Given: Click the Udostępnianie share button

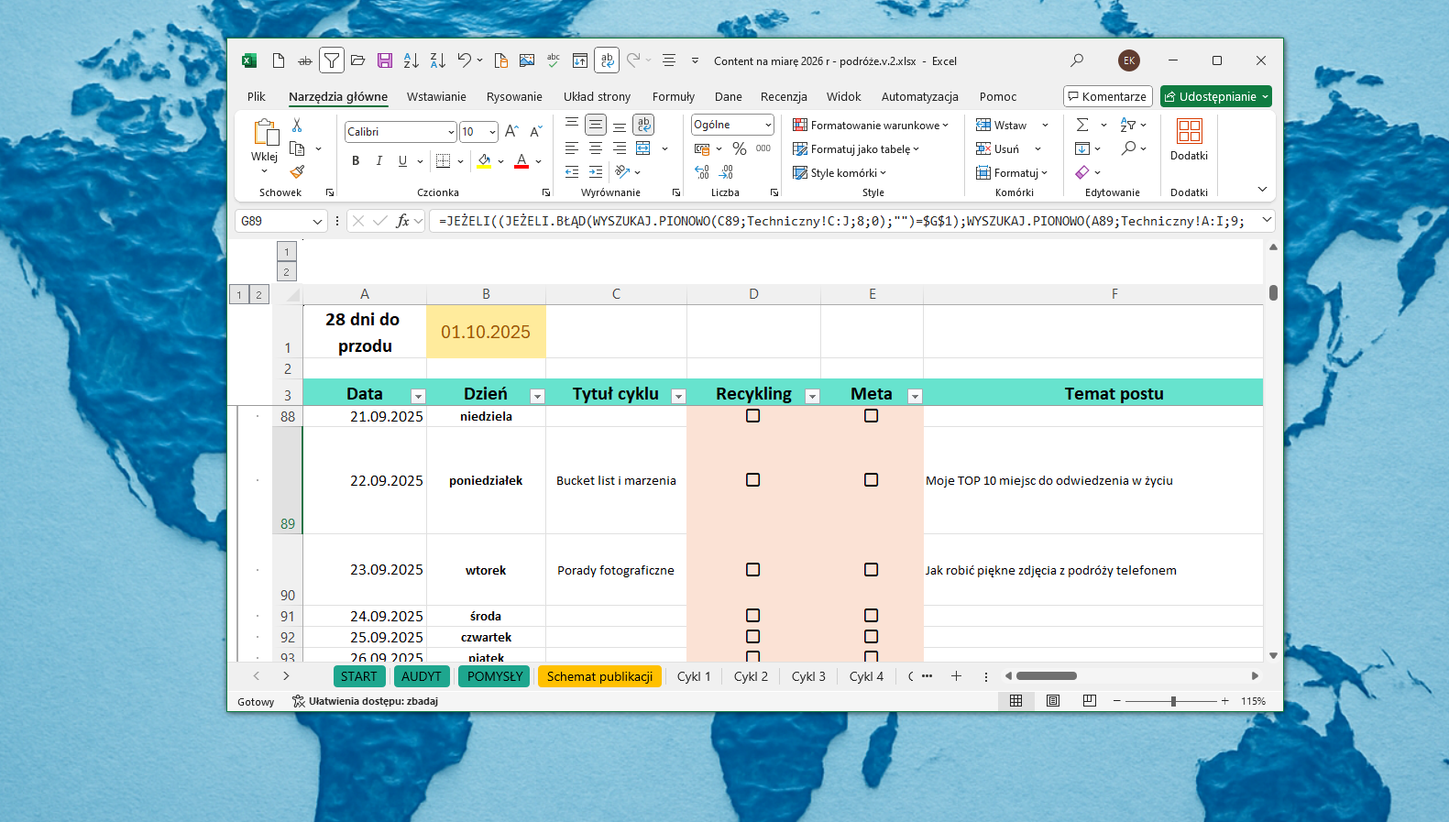Looking at the screenshot, I should click(x=1215, y=96).
